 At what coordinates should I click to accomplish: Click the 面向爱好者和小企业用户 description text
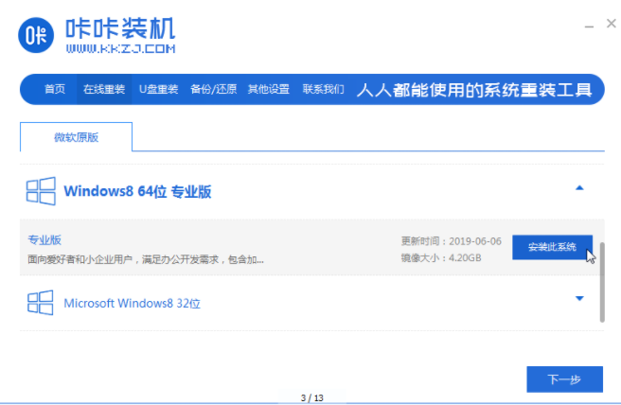[x=146, y=259]
